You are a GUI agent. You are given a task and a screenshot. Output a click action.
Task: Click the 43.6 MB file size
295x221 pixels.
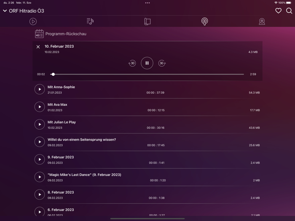(x=254, y=128)
